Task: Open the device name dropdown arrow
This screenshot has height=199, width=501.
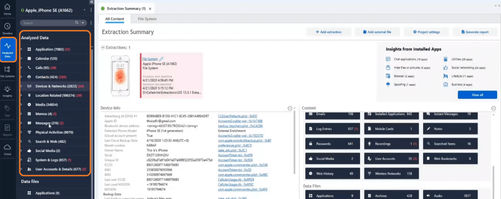Action: 84,10
